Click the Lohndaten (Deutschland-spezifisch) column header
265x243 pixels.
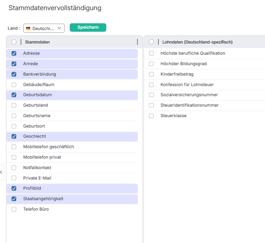[x=197, y=42]
